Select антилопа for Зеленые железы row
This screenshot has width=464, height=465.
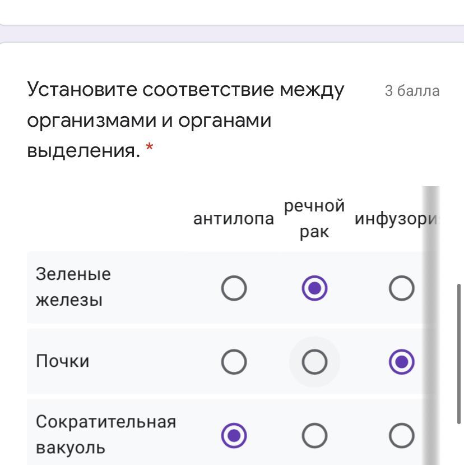coord(234,288)
